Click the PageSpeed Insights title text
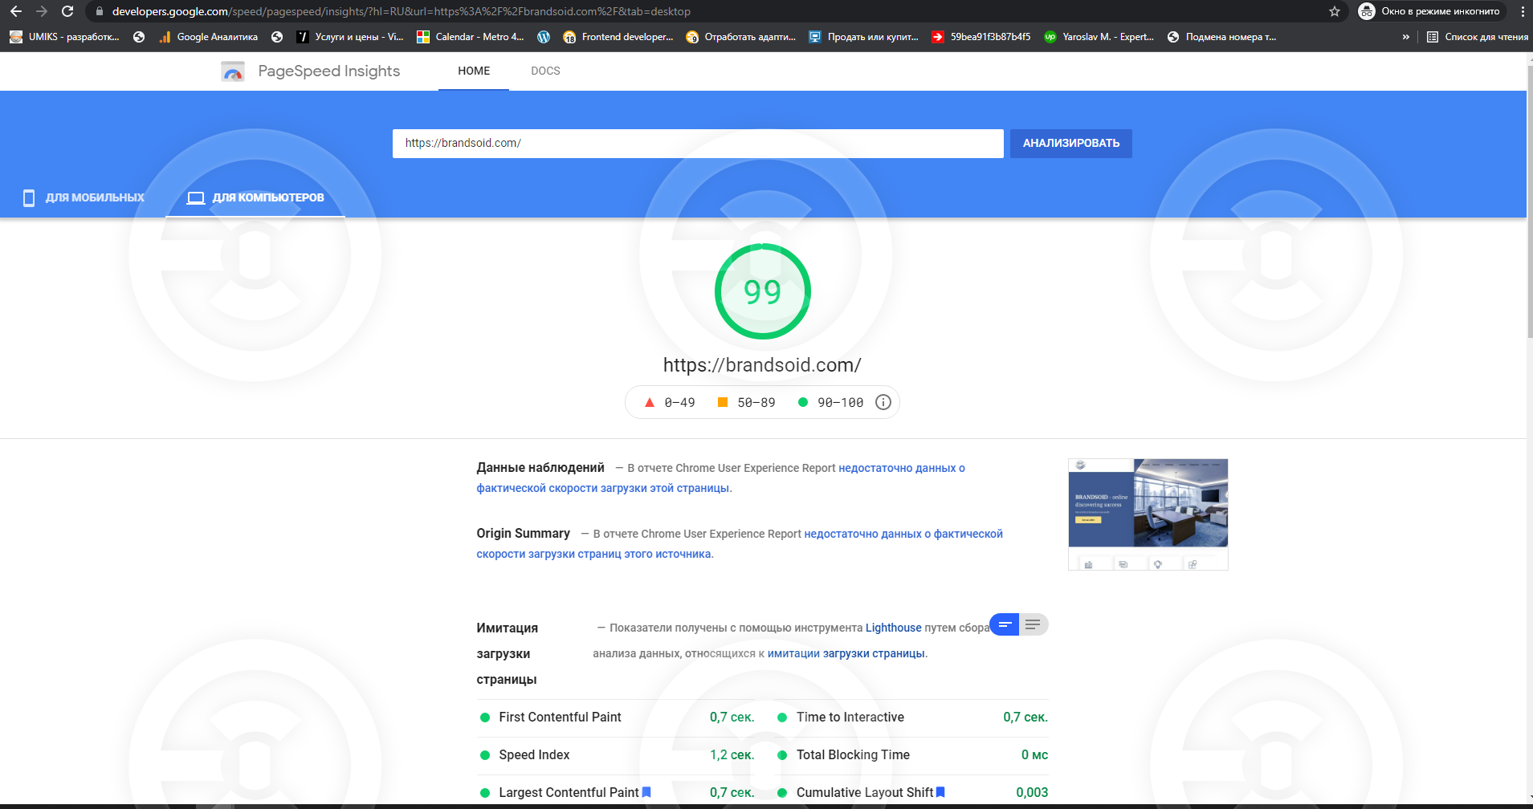This screenshot has width=1533, height=809. [x=329, y=71]
